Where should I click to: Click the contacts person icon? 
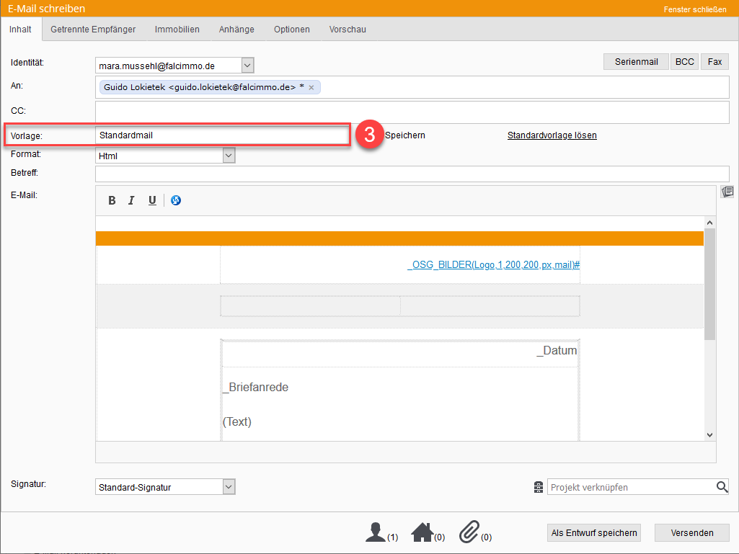[376, 532]
